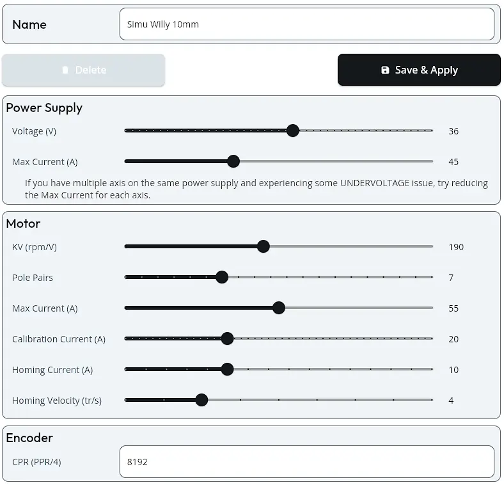Click the Homing Current slider handle

[227, 369]
